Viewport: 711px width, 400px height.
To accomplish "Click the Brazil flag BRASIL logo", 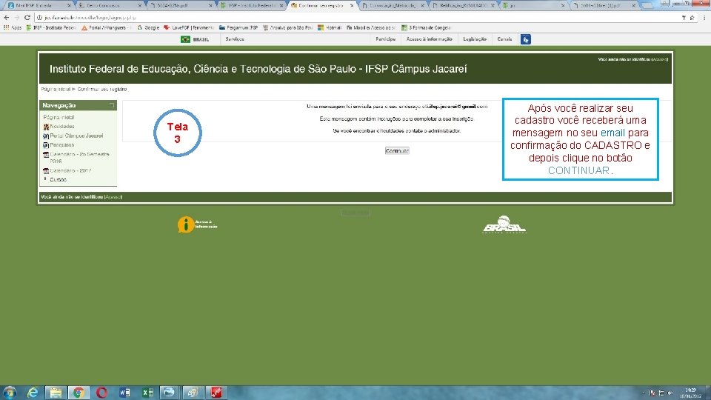I will [x=195, y=39].
